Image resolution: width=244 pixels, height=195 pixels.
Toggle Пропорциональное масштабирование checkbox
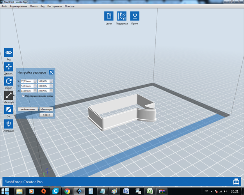pyautogui.click(x=23, y=96)
